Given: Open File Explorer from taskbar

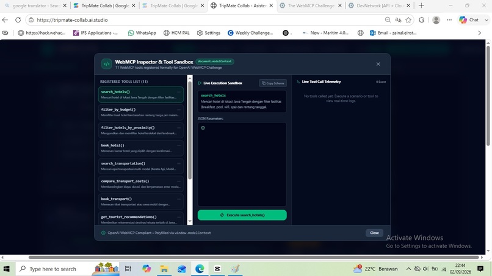Looking at the screenshot, I should click(x=164, y=269).
